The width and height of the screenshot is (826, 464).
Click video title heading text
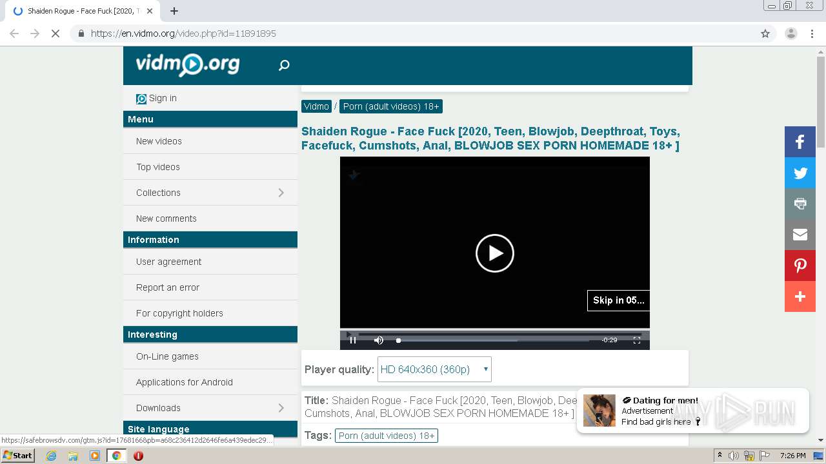[490, 139]
